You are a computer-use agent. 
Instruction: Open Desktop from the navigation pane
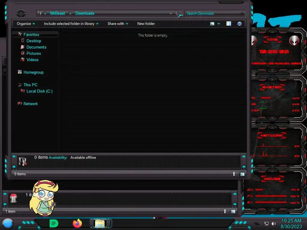point(34,41)
